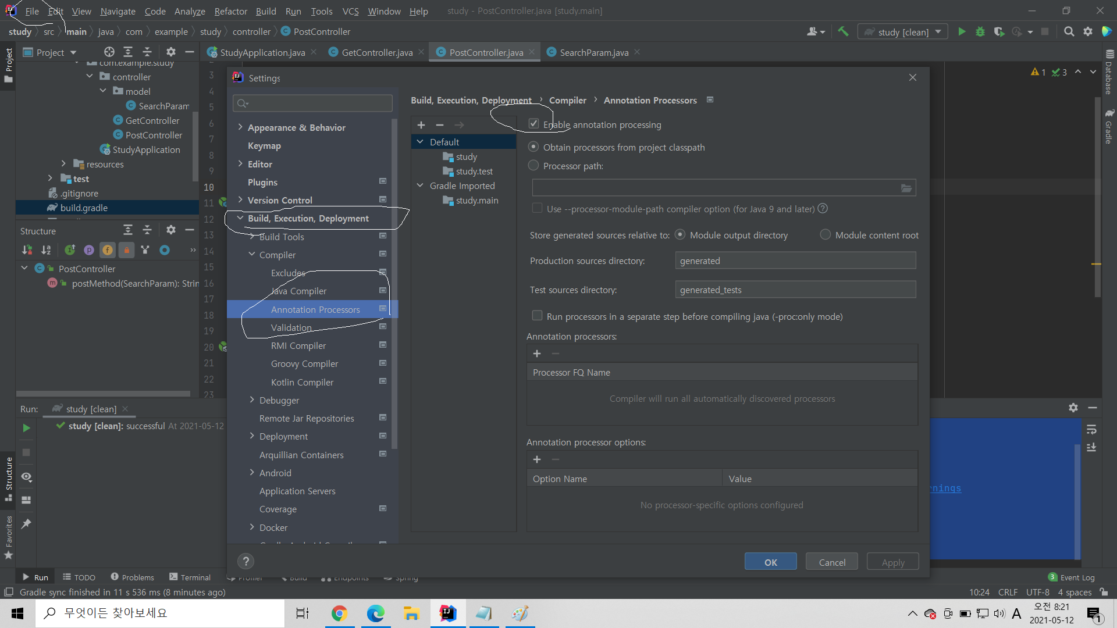Viewport: 1117px width, 628px height.
Task: Collapse the Gradle Imported profile node
Action: point(420,185)
